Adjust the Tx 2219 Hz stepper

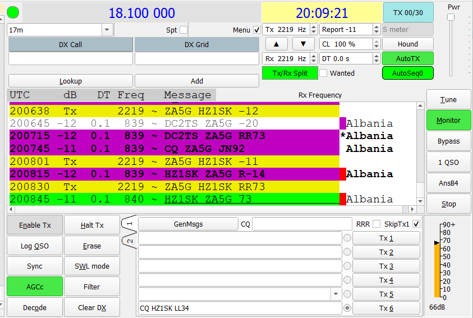pos(314,29)
